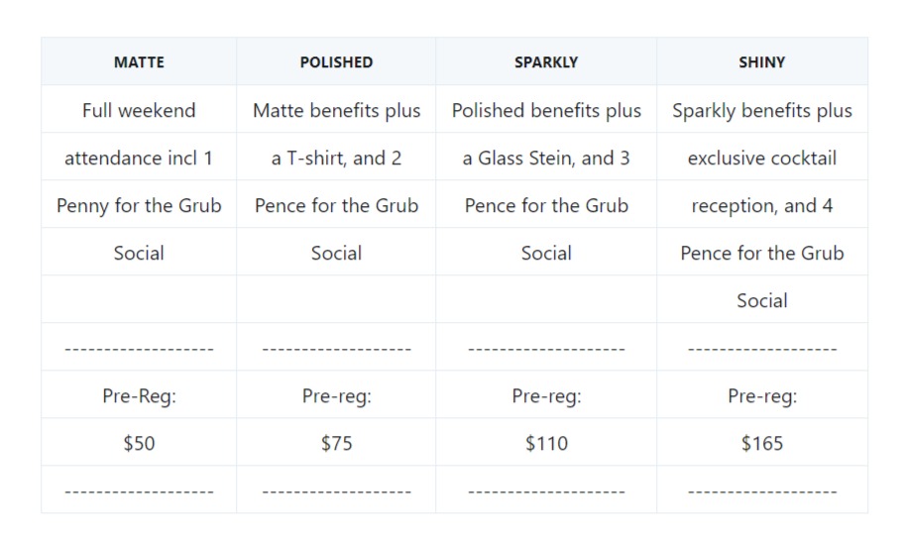Click the $110 Sparkly price
908x541 pixels.
point(546,443)
